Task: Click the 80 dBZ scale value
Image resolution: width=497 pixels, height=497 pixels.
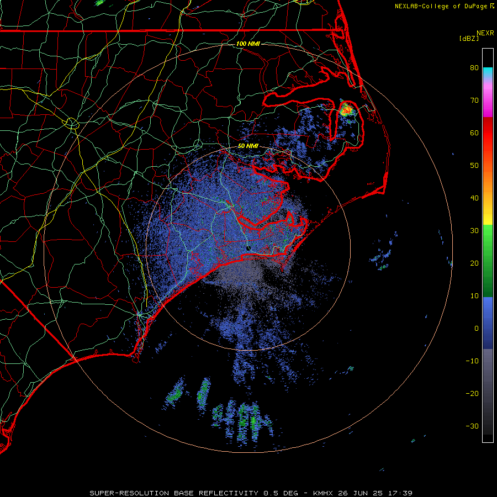Action: pos(474,68)
